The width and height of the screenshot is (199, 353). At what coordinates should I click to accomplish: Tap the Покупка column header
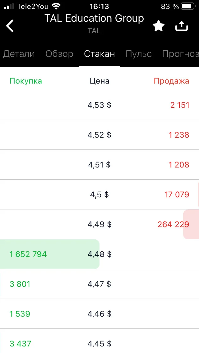[x=26, y=81]
